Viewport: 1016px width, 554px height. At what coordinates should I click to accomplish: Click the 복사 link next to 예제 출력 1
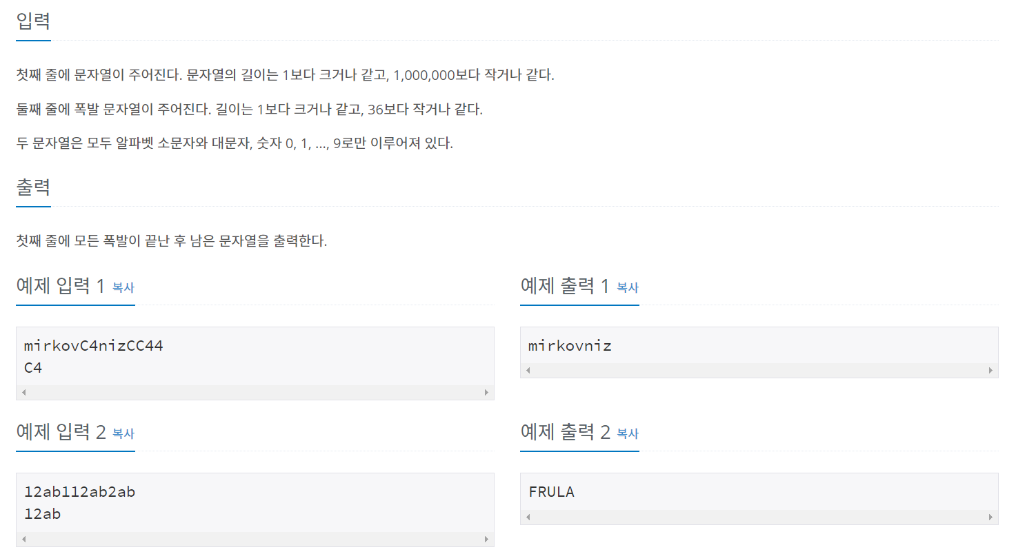point(627,288)
